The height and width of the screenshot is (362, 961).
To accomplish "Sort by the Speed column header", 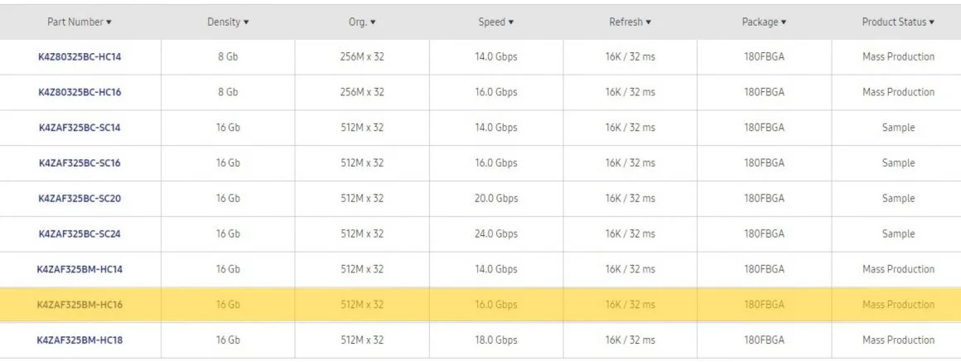I will (x=495, y=22).
